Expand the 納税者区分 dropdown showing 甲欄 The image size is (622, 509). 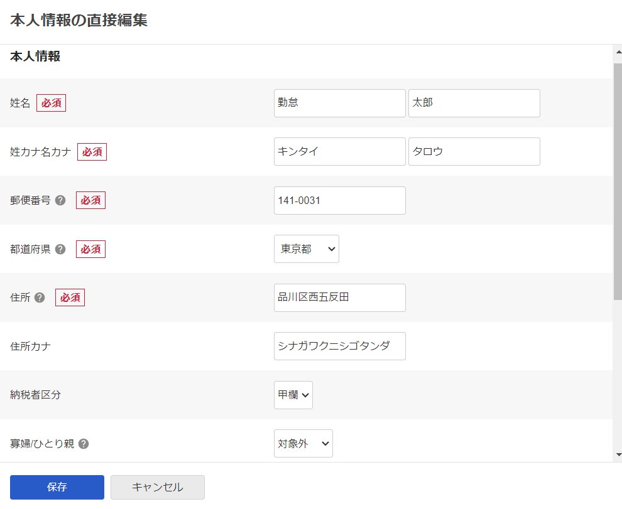click(x=293, y=395)
